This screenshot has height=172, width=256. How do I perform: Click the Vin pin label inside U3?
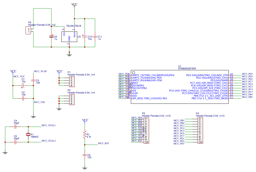click(x=64, y=34)
